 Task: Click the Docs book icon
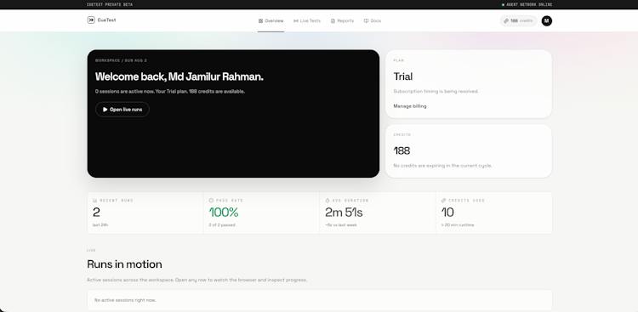pos(366,20)
